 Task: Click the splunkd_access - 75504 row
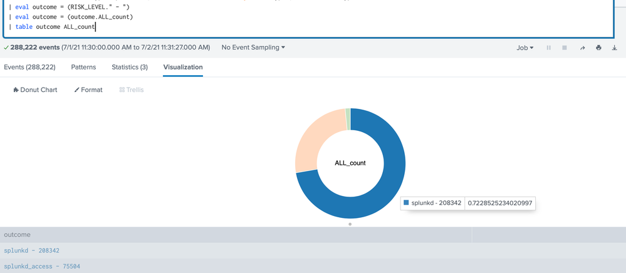(41, 267)
